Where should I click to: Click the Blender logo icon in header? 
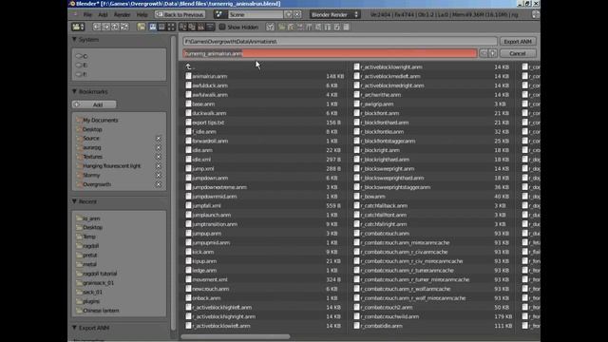click(x=76, y=14)
